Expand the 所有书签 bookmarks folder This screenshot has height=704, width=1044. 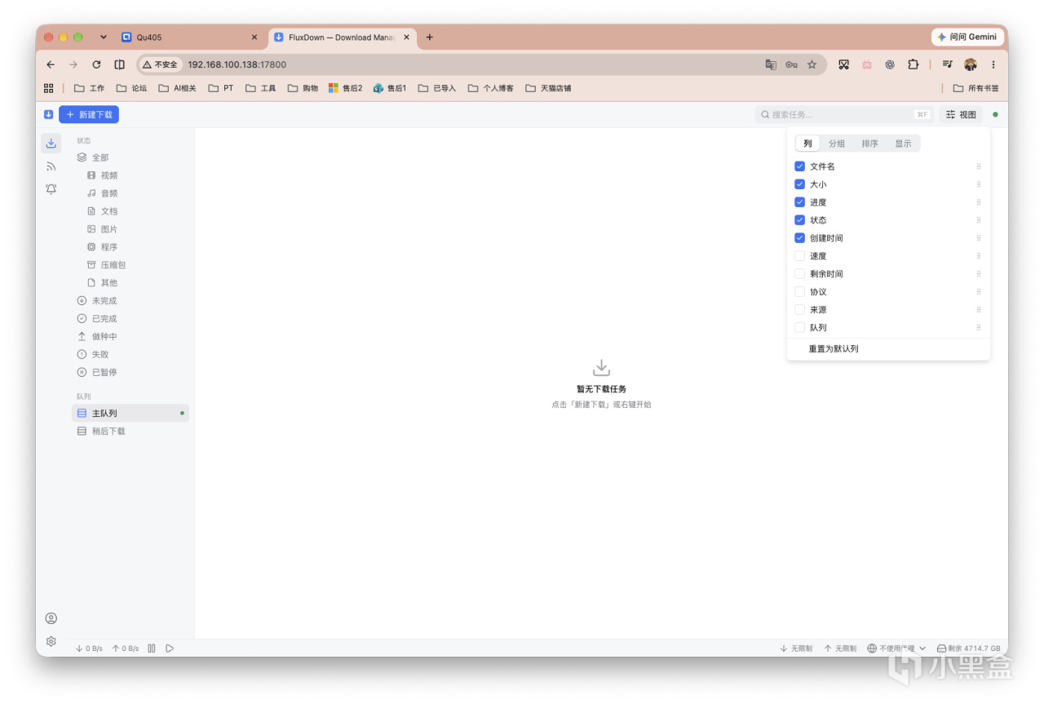pos(976,88)
